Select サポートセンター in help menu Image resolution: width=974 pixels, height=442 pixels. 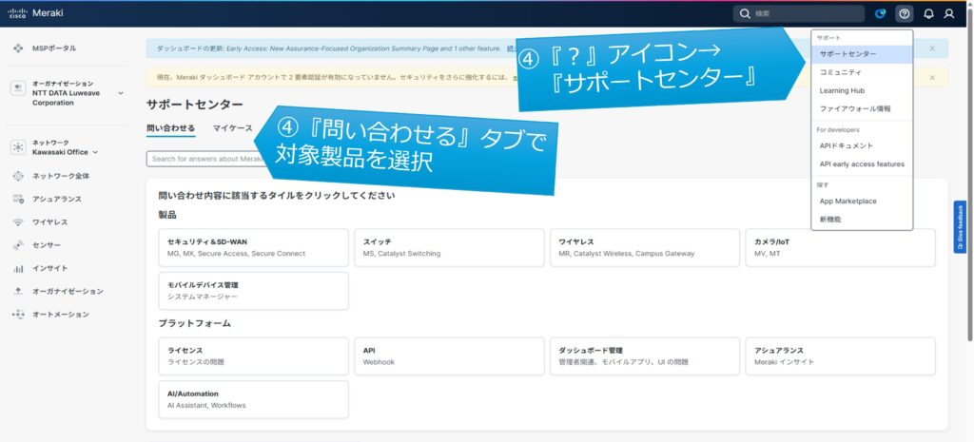[x=848, y=54]
